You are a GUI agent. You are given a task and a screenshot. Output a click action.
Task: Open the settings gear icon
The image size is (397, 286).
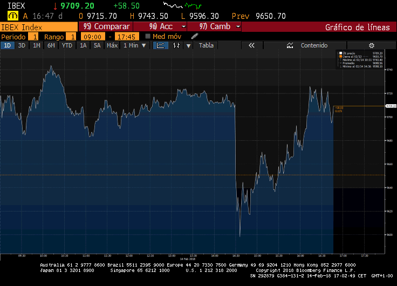372,45
